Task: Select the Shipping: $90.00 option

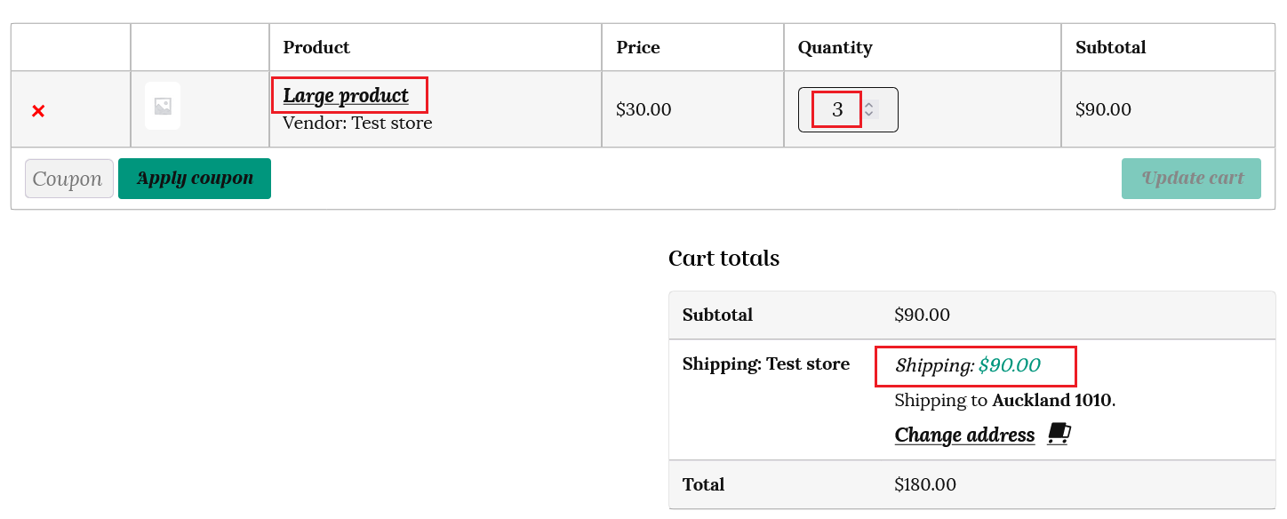Action: pyautogui.click(x=967, y=365)
